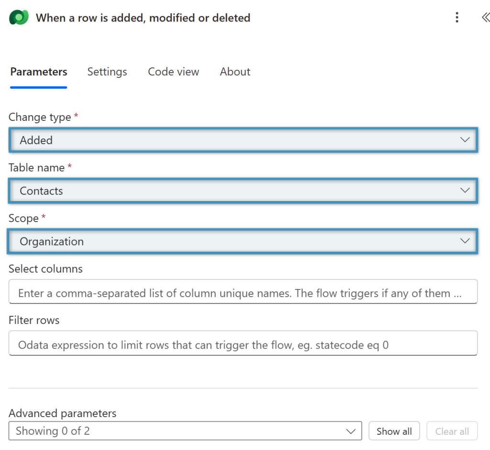490x450 pixels.
Task: Click the Show all button
Action: click(x=394, y=430)
